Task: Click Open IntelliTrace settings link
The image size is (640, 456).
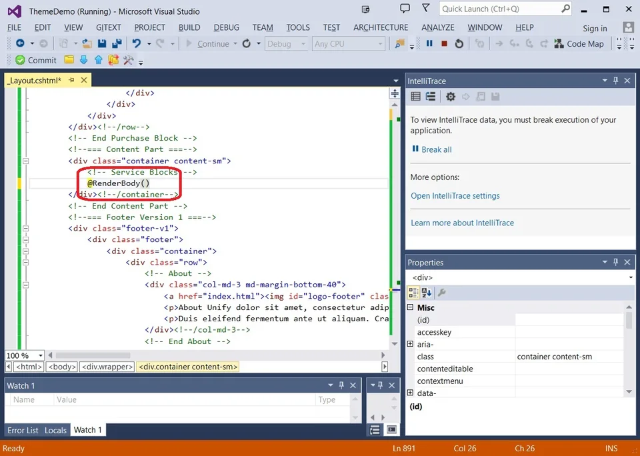Action: click(455, 196)
